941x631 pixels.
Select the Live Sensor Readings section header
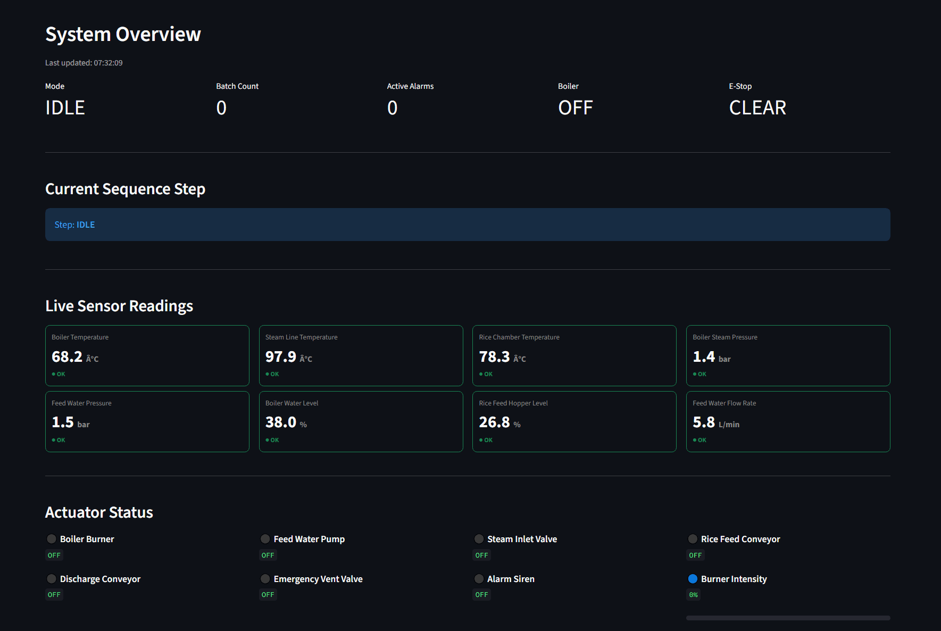click(119, 305)
